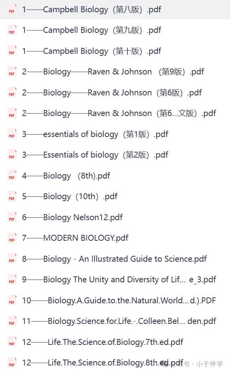Click PDF icon beside Campbell Biology 第九版
The width and height of the screenshot is (230, 373).
(12, 30)
